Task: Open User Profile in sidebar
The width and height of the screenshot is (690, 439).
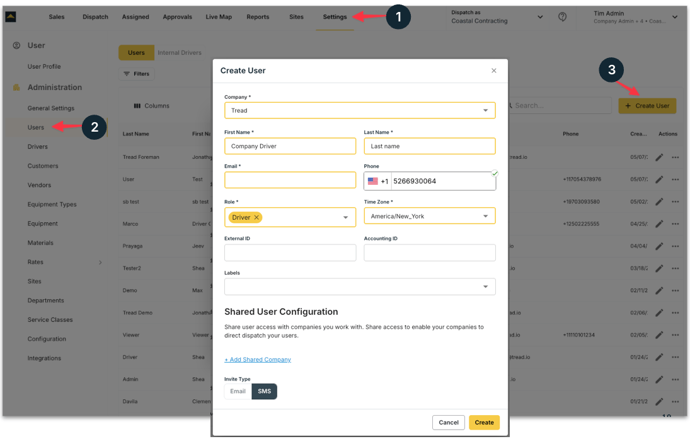Action: (x=44, y=67)
